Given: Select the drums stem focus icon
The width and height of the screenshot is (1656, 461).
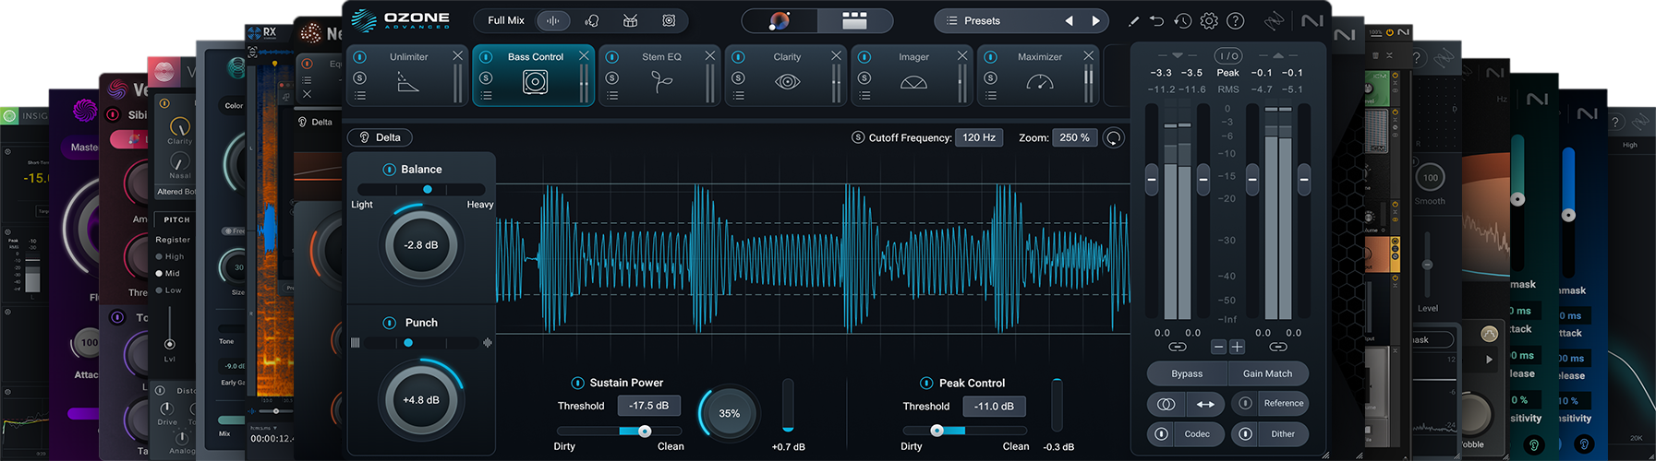Looking at the screenshot, I should pyautogui.click(x=630, y=20).
